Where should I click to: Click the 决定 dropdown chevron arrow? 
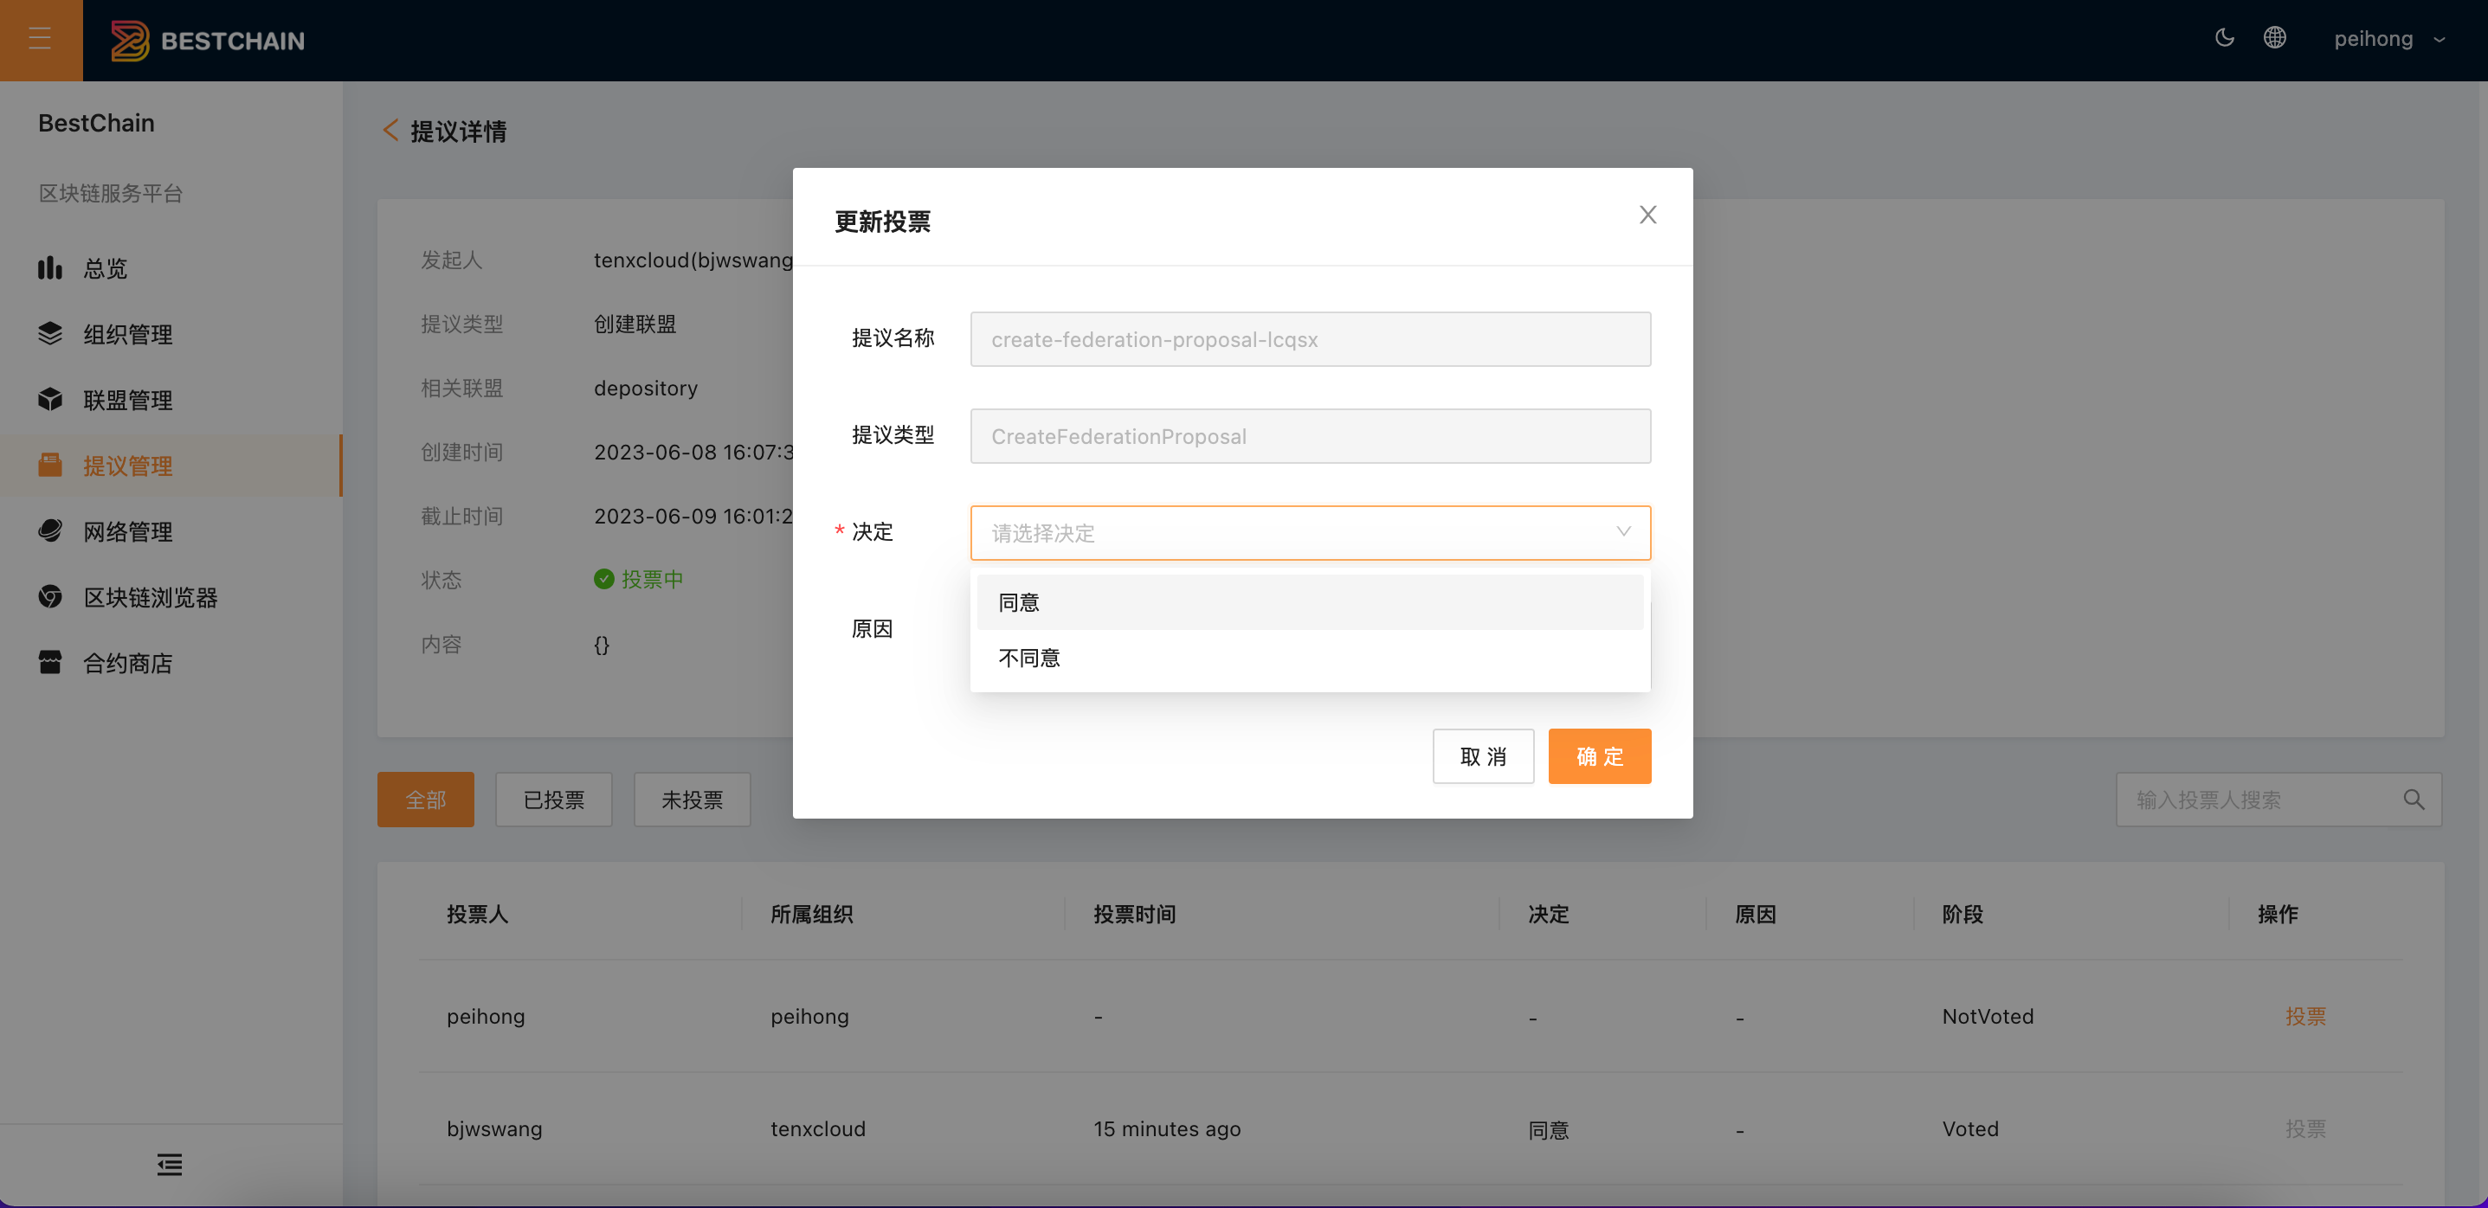click(1623, 532)
